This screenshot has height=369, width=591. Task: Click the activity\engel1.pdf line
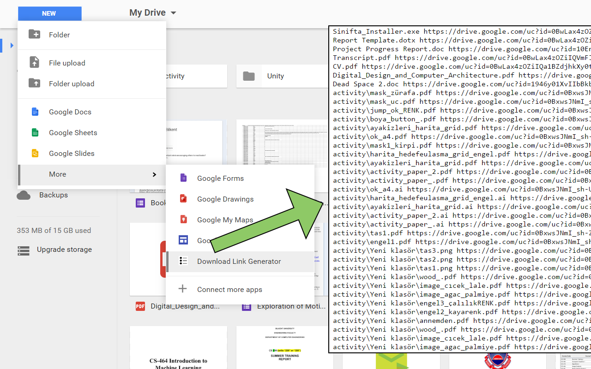(x=462, y=242)
